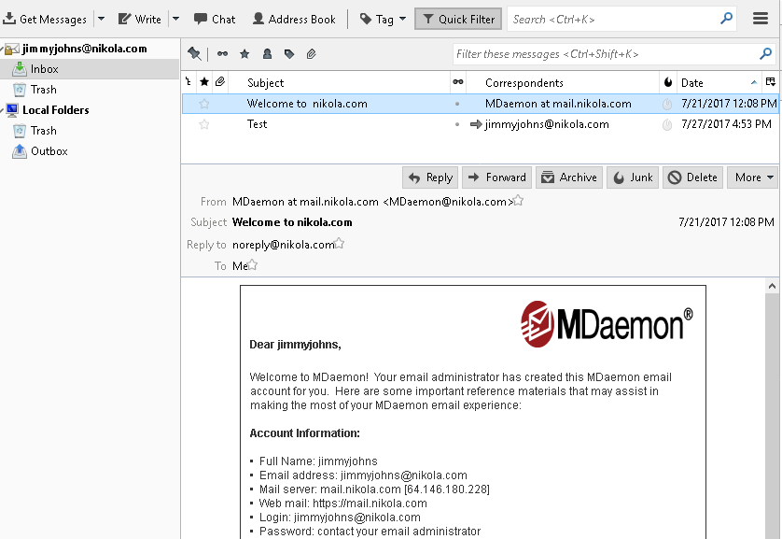The image size is (782, 539).
Task: Filter to show only tagged messages
Action: (x=289, y=53)
